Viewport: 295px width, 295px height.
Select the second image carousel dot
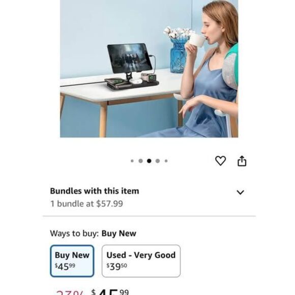tap(140, 161)
